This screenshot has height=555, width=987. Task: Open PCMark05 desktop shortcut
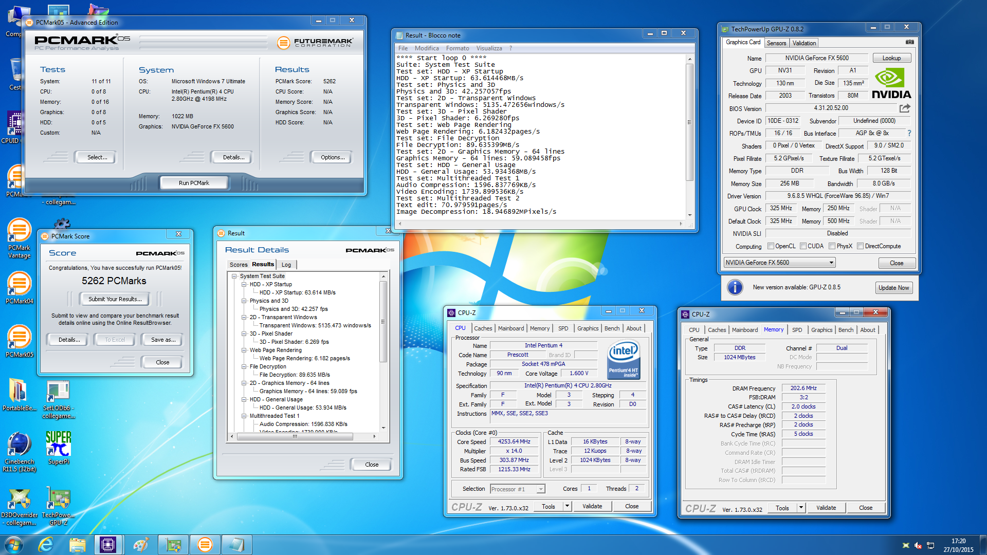click(x=19, y=341)
